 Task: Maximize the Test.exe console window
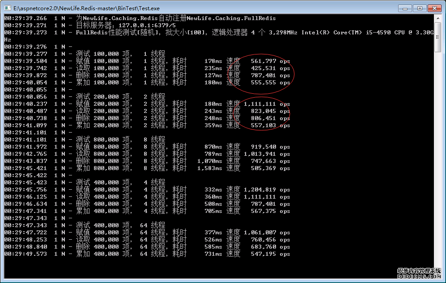tap(420, 8)
